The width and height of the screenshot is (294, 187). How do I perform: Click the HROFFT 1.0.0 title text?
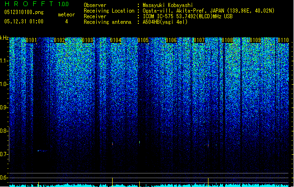coord(36,4)
